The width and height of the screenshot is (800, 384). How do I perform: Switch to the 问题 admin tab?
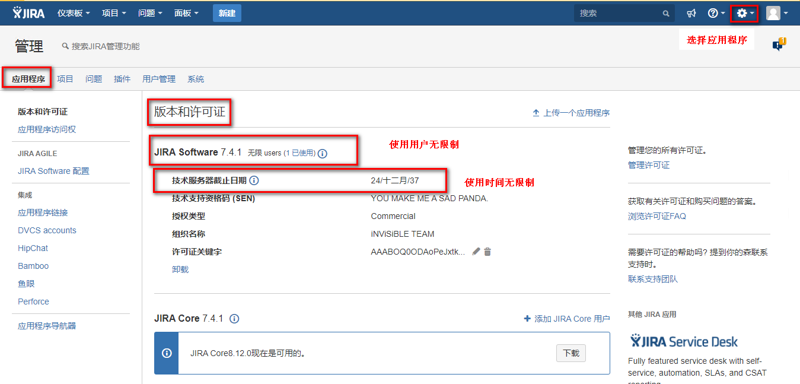[94, 79]
